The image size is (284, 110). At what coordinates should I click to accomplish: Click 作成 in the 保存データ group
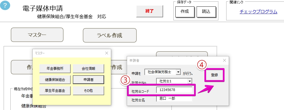[185, 12]
